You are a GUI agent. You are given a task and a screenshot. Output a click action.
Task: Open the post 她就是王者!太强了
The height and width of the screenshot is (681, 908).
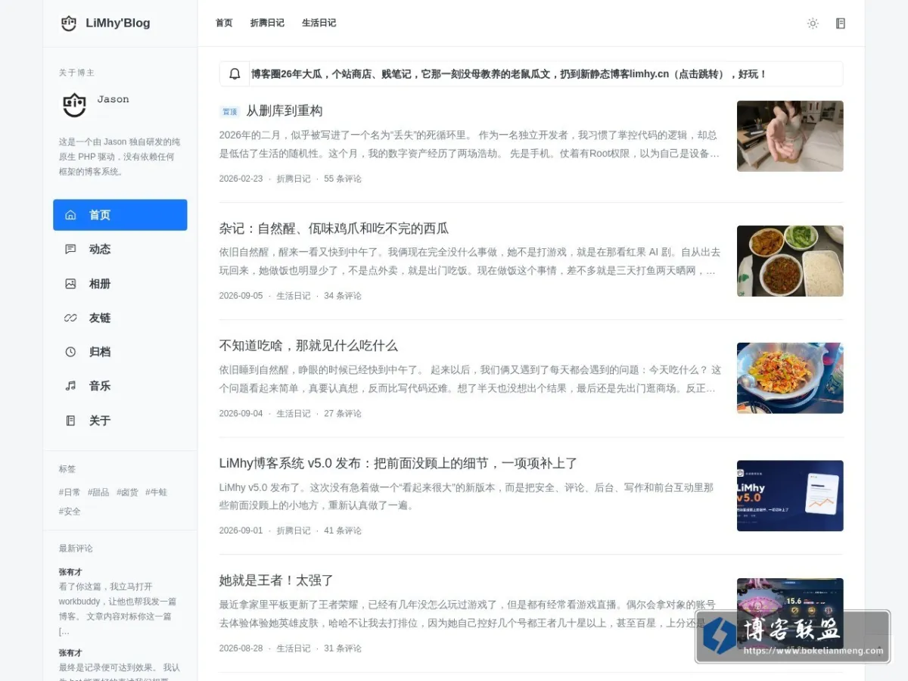point(276,580)
